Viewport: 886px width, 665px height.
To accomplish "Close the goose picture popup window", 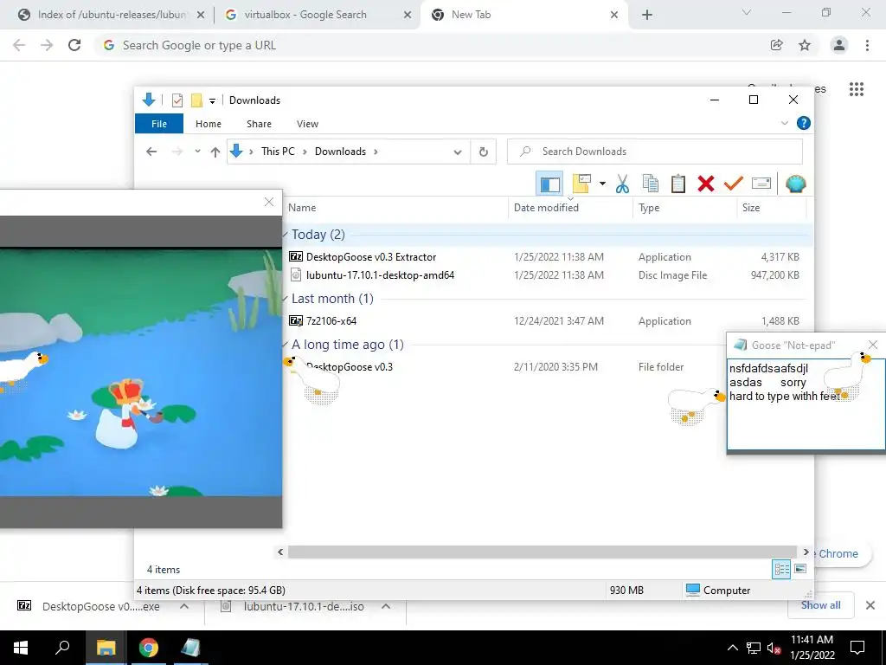I will (x=269, y=202).
